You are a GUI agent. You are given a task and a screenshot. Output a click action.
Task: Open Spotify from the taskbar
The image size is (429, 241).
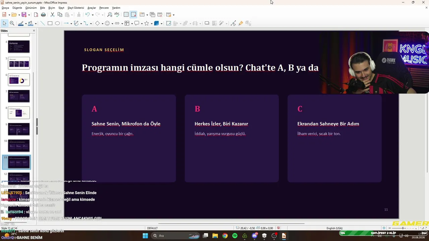(235, 236)
